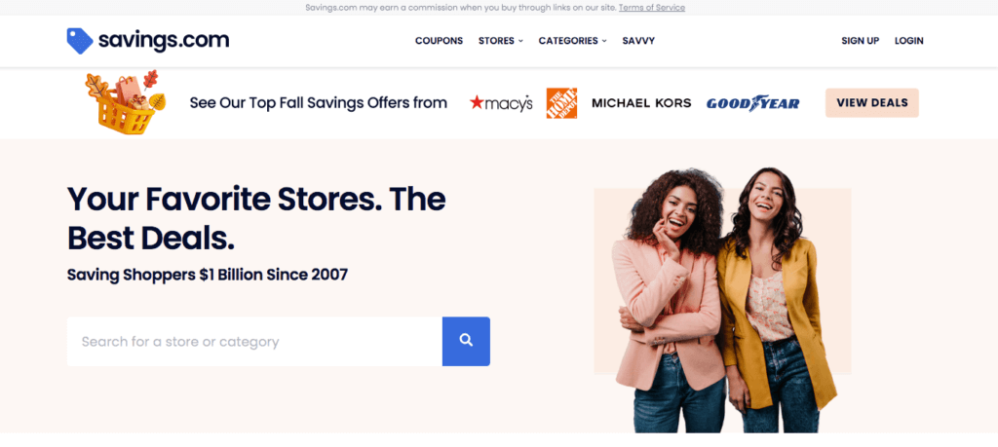Click the savings.com wordmark
The width and height of the screenshot is (998, 447).
164,41
